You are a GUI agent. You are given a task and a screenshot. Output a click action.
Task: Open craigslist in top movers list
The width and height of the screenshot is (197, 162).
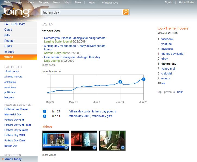pos(167,73)
